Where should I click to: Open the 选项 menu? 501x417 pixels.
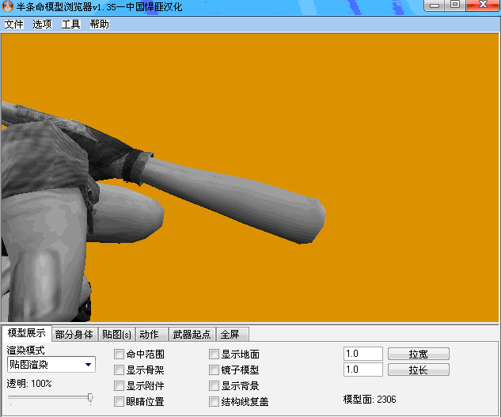pyautogui.click(x=42, y=25)
